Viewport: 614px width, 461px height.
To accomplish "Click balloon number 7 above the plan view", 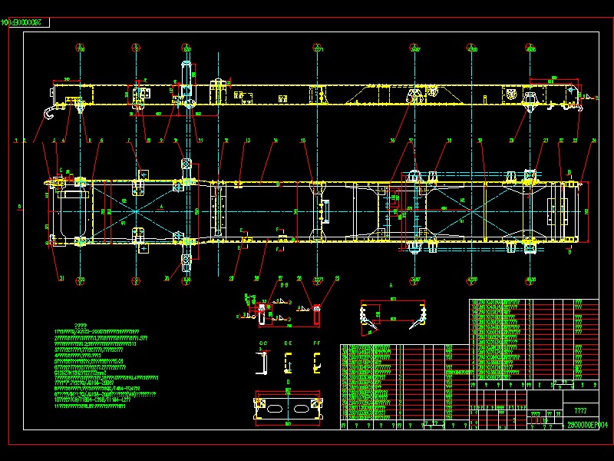I will pyautogui.click(x=128, y=141).
